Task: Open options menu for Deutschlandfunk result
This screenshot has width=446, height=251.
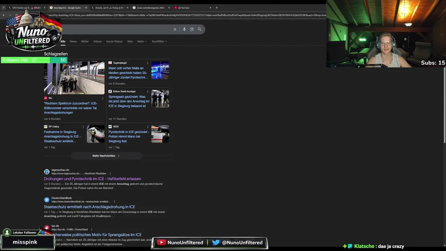Action: (x=114, y=201)
